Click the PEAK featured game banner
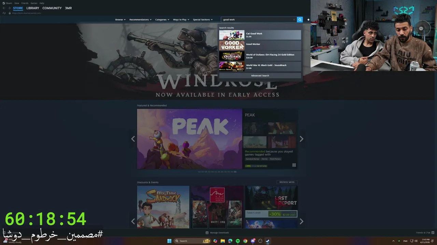Screen dimensions: 437x245 point(189,139)
